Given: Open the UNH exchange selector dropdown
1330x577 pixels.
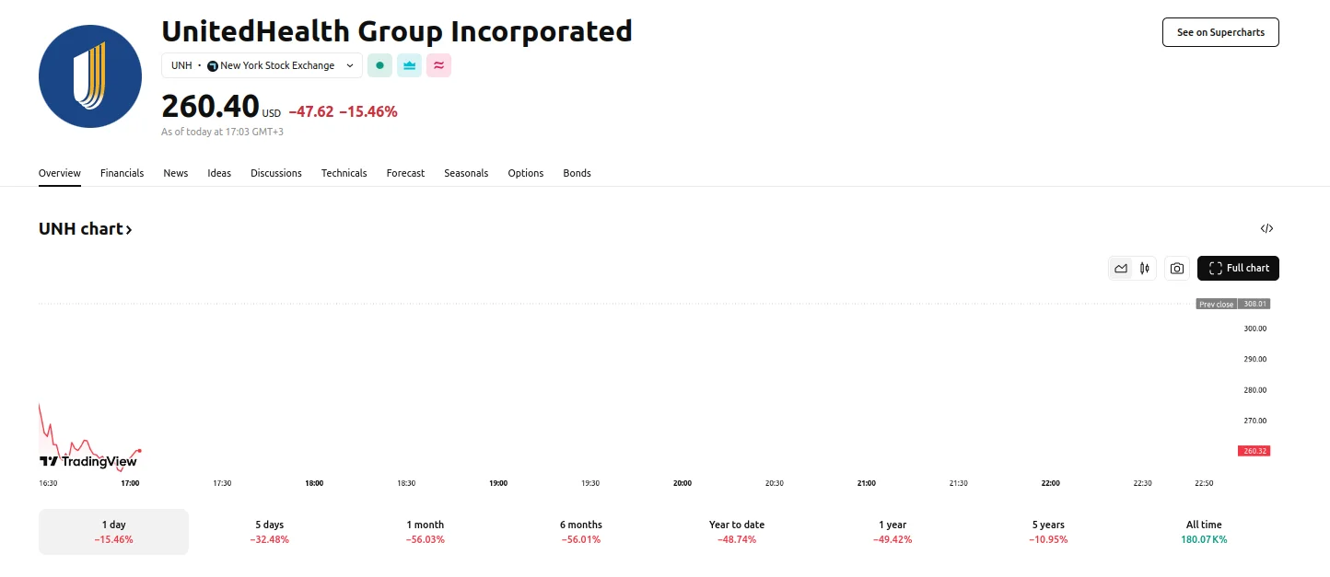Looking at the screenshot, I should 262,65.
